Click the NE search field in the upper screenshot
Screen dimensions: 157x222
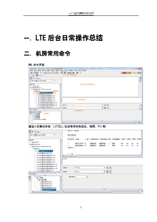pyautogui.click(x=37, y=83)
